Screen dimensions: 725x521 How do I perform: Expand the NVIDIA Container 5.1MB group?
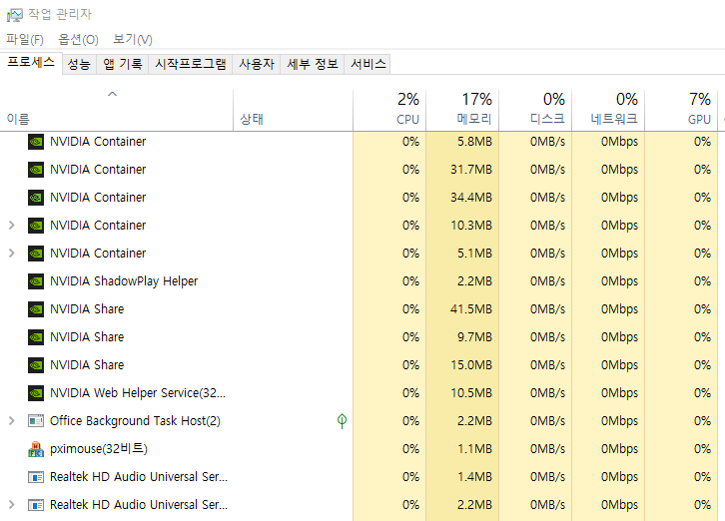point(12,253)
